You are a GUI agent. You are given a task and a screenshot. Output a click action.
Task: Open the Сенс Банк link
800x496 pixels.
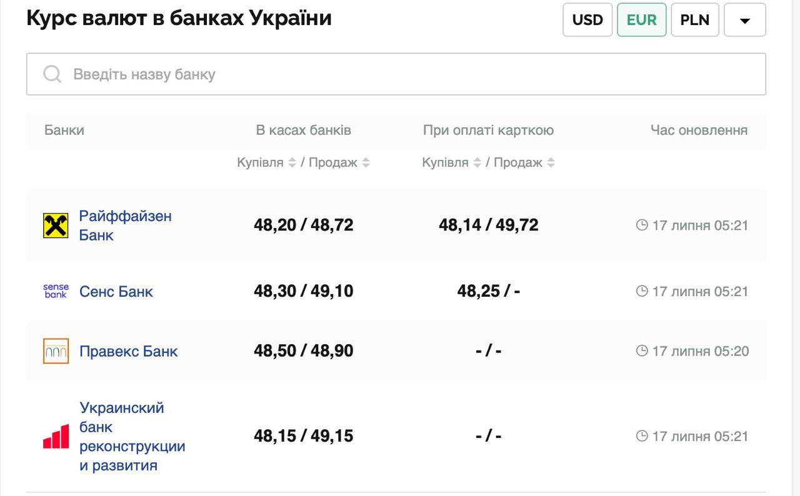(x=116, y=292)
